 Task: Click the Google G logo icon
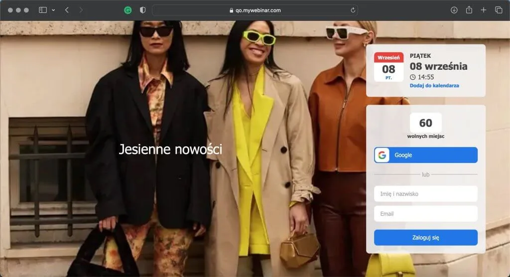pos(382,155)
